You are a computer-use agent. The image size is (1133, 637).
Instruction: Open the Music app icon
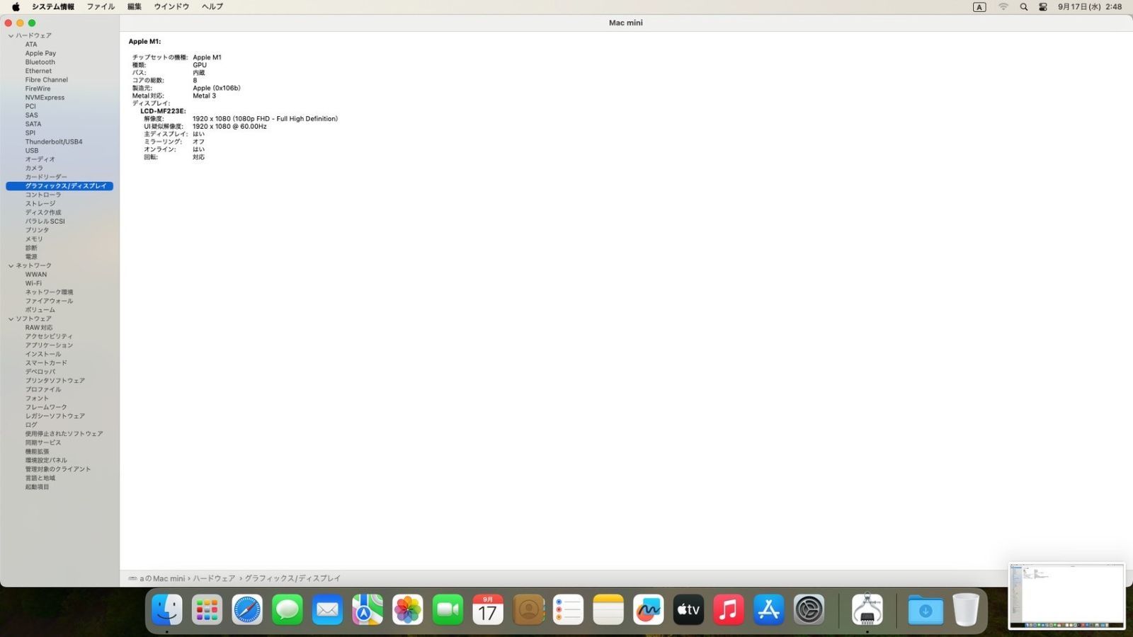(728, 609)
